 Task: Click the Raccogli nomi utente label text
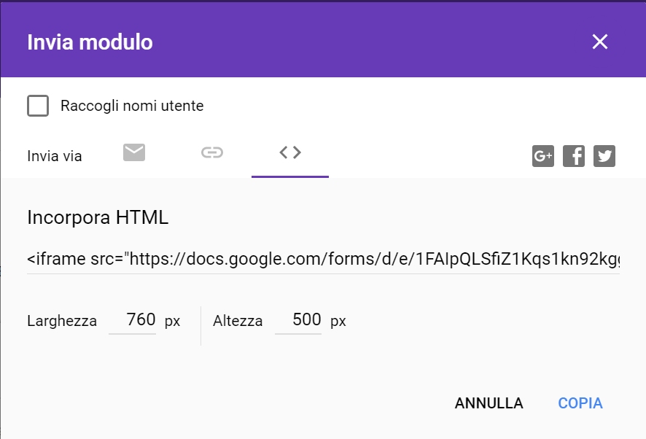pos(132,106)
